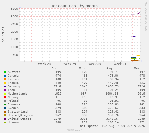Click Netherlands average value 1006.28
The width and height of the screenshot is (149, 133).
coord(112,94)
